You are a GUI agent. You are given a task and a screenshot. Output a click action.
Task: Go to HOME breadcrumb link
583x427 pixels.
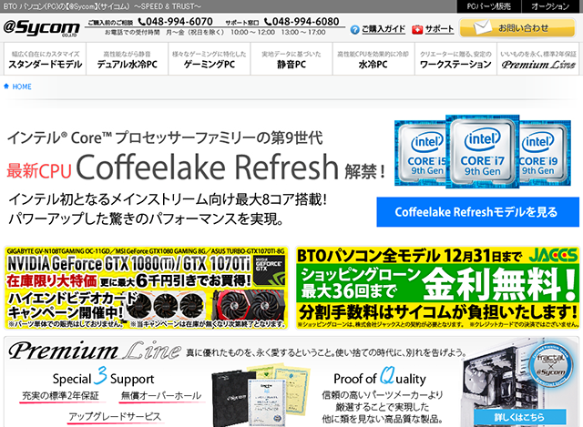tap(22, 86)
